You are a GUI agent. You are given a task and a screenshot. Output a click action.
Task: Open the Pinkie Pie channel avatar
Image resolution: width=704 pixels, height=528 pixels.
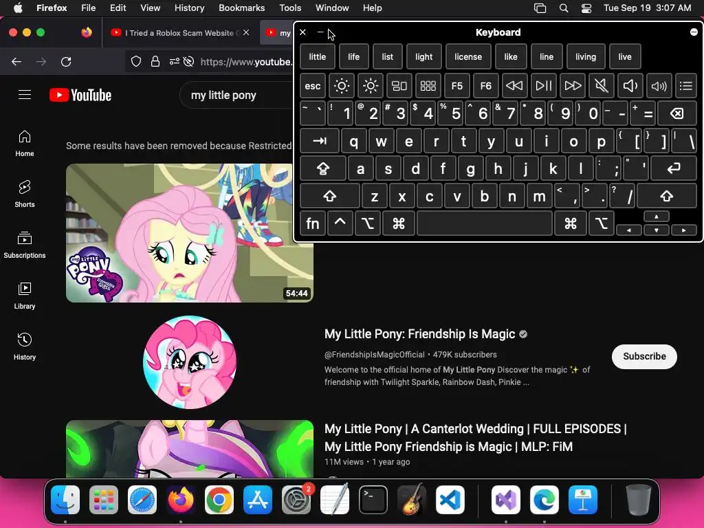point(190,362)
